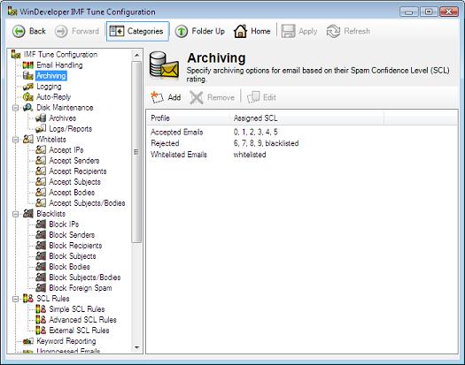Maximize the IMF Tune Configuration window
This screenshot has height=365, width=465.
point(429,11)
